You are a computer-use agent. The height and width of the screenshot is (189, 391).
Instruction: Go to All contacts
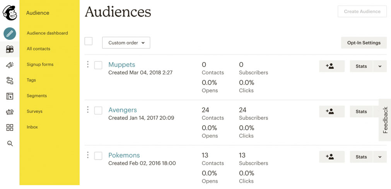click(38, 49)
